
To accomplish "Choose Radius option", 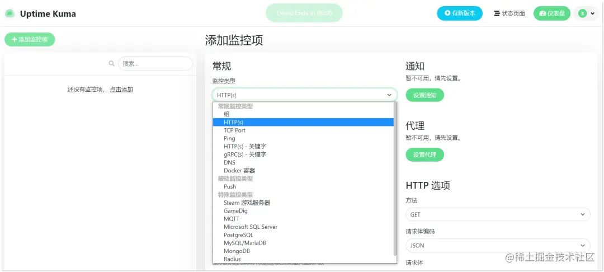I will click(303, 259).
